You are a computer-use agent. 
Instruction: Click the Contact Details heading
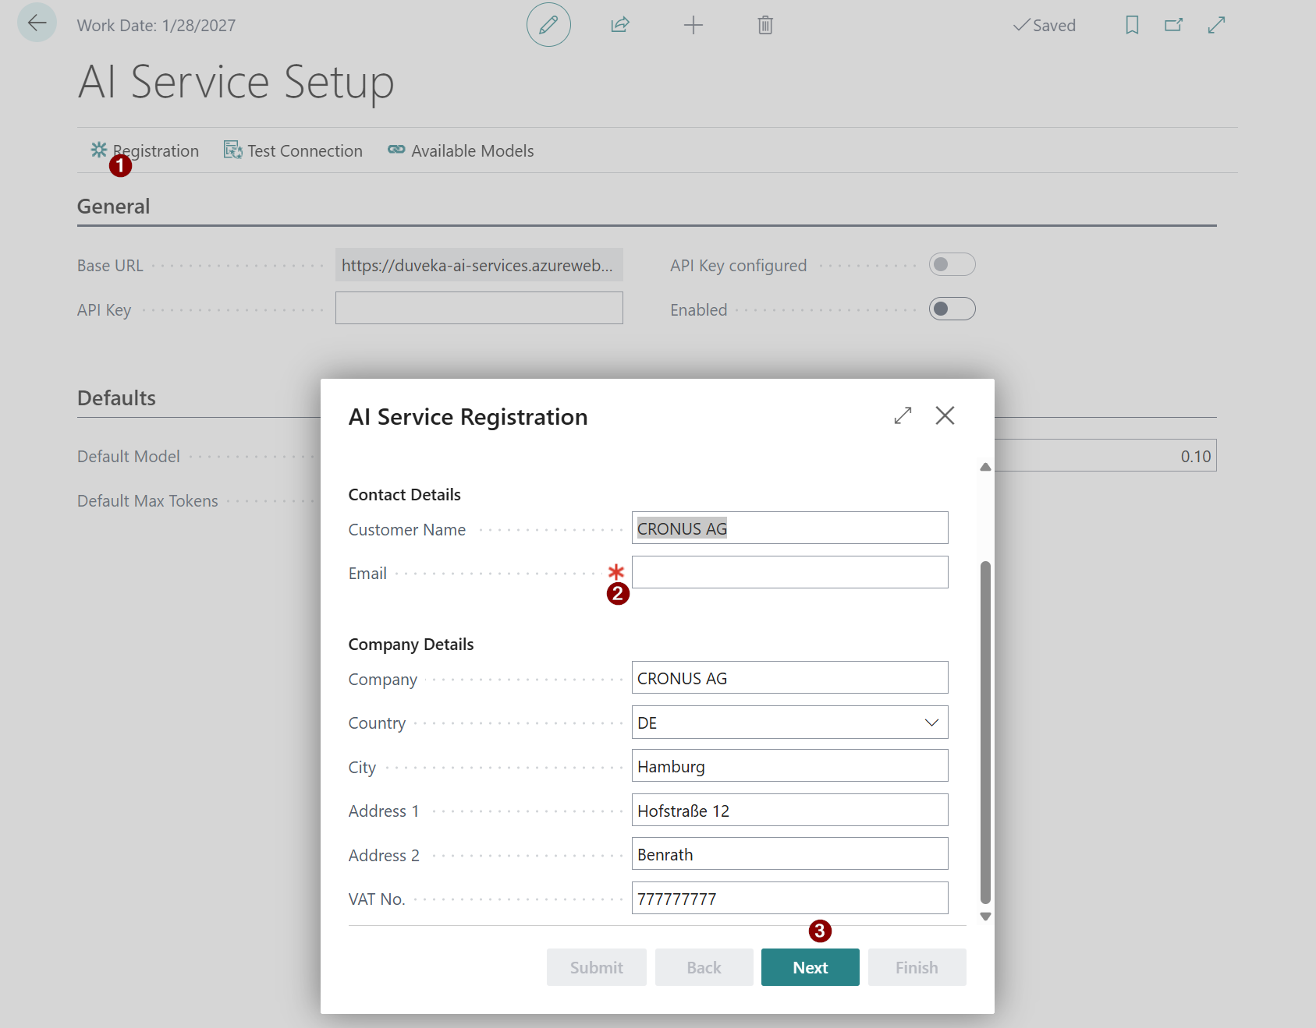click(404, 494)
